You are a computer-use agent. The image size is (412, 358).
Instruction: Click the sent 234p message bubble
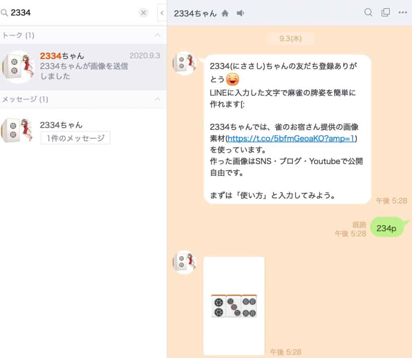(387, 228)
